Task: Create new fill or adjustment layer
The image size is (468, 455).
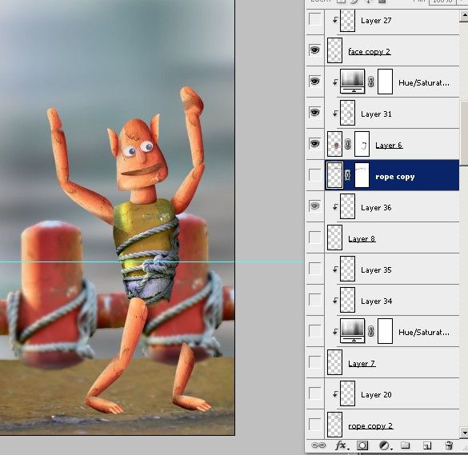Action: (x=385, y=445)
